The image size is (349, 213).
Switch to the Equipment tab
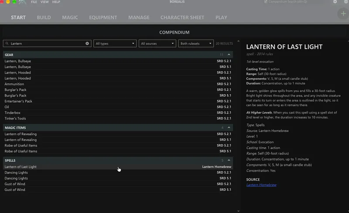[103, 17]
